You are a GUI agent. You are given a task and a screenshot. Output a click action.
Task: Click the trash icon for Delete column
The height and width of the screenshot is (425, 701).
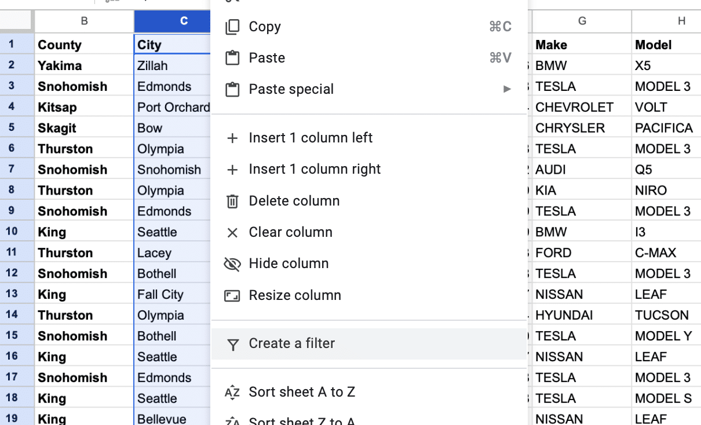pyautogui.click(x=232, y=201)
